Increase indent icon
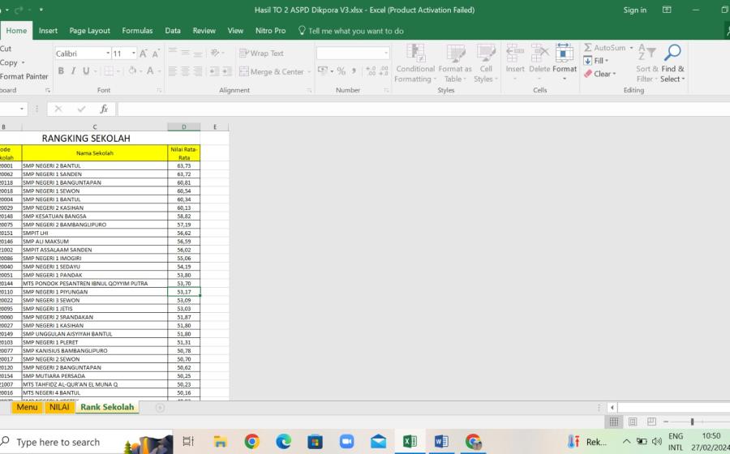 (227, 71)
